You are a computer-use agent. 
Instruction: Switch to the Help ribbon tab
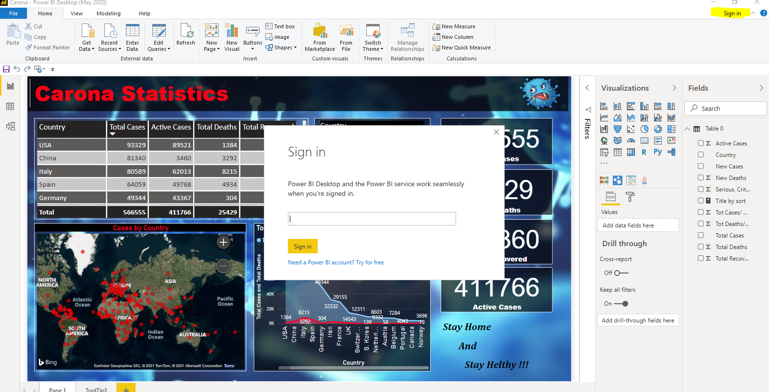coord(145,13)
